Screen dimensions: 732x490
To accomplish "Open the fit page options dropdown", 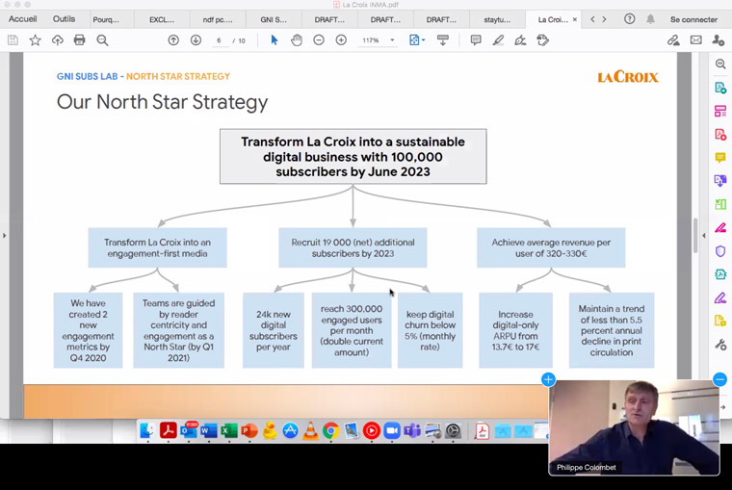I will click(x=416, y=40).
